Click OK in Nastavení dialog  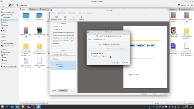(x=116, y=62)
